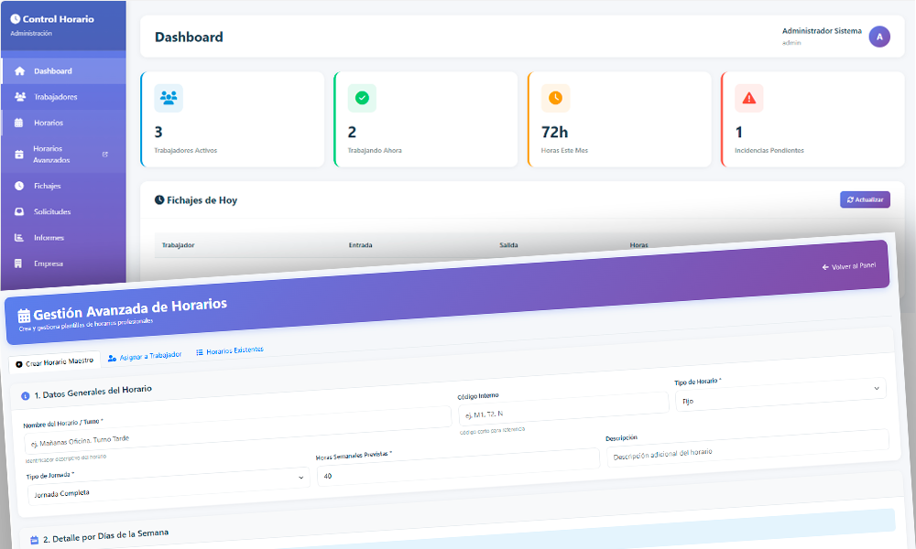
Task: Click the Fichajes clock icon in sidebar
Action: pos(18,186)
